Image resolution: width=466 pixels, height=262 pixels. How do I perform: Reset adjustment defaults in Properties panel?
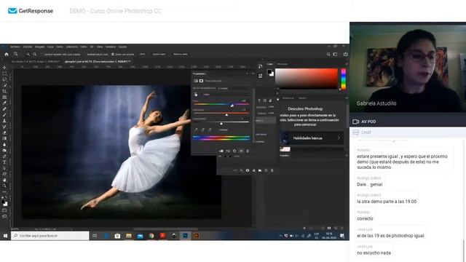(x=234, y=151)
